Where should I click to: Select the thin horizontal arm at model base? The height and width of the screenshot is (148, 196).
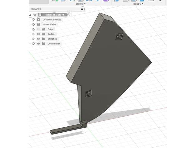(x=66, y=130)
